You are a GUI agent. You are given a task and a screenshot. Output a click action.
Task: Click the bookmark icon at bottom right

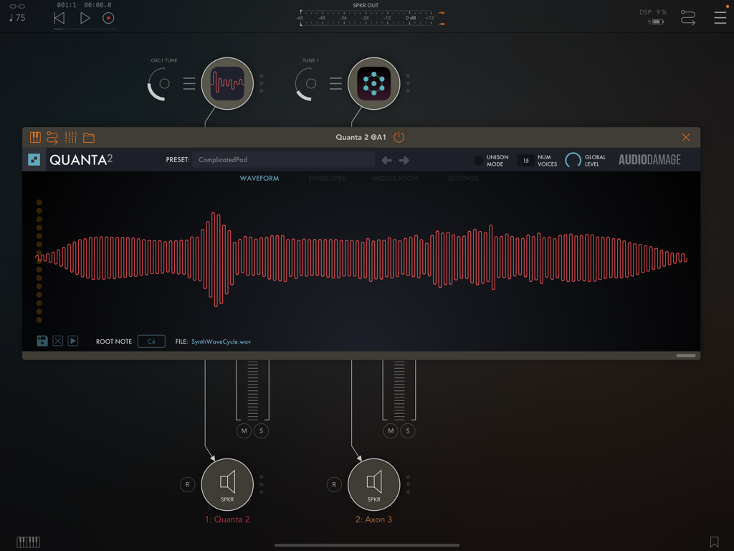[x=715, y=542]
